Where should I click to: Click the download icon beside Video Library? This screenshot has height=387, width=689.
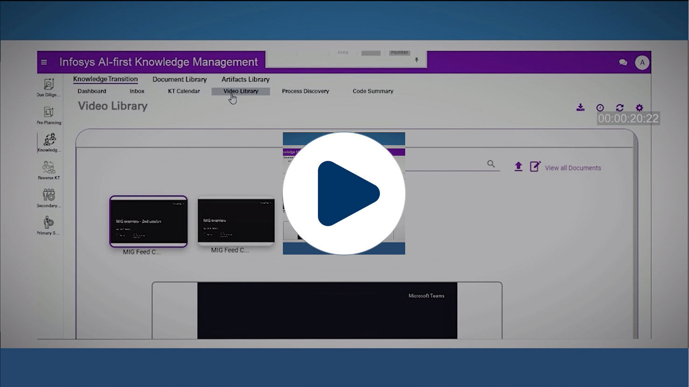click(580, 108)
